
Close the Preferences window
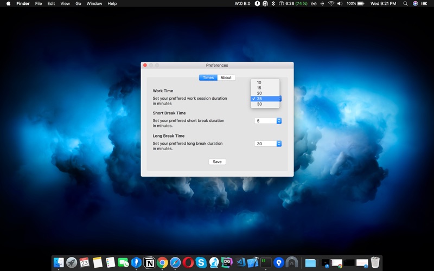tap(145, 65)
